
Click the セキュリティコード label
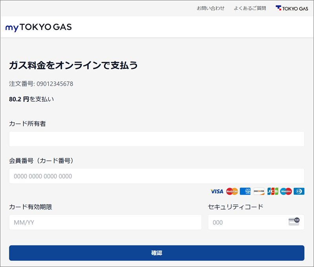point(235,207)
